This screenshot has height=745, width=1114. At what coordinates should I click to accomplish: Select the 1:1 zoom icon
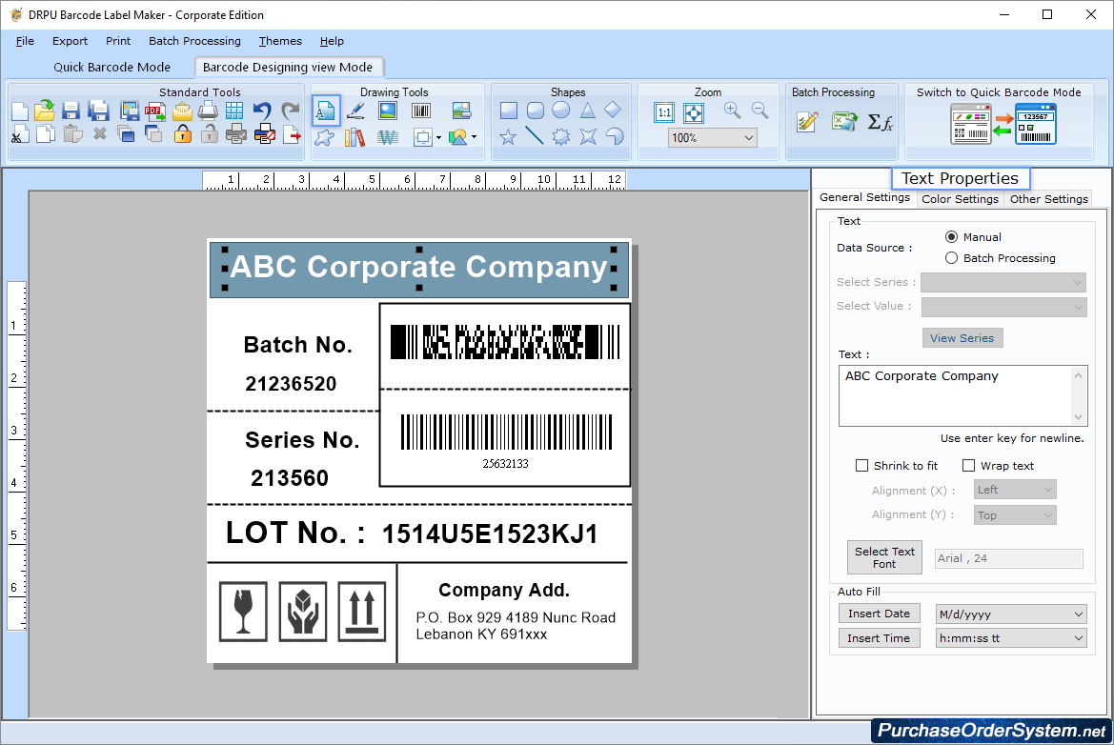click(664, 111)
